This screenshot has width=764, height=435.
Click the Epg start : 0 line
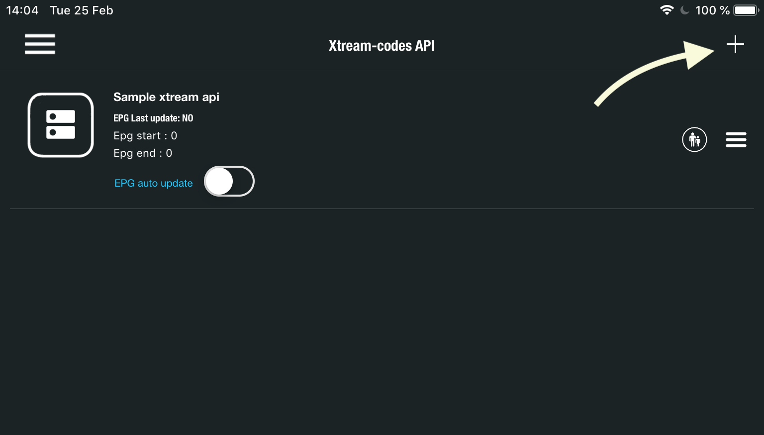[145, 136]
